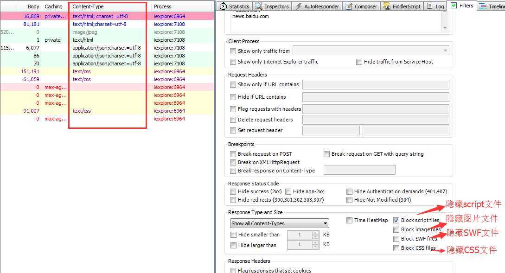
Task: Enable Break request on POST
Action: 233,154
